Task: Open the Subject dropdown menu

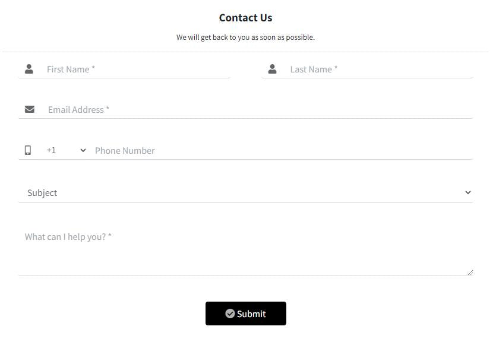Action: (246, 192)
